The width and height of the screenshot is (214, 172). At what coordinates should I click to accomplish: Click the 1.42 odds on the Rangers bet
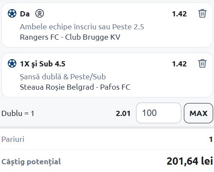(180, 14)
